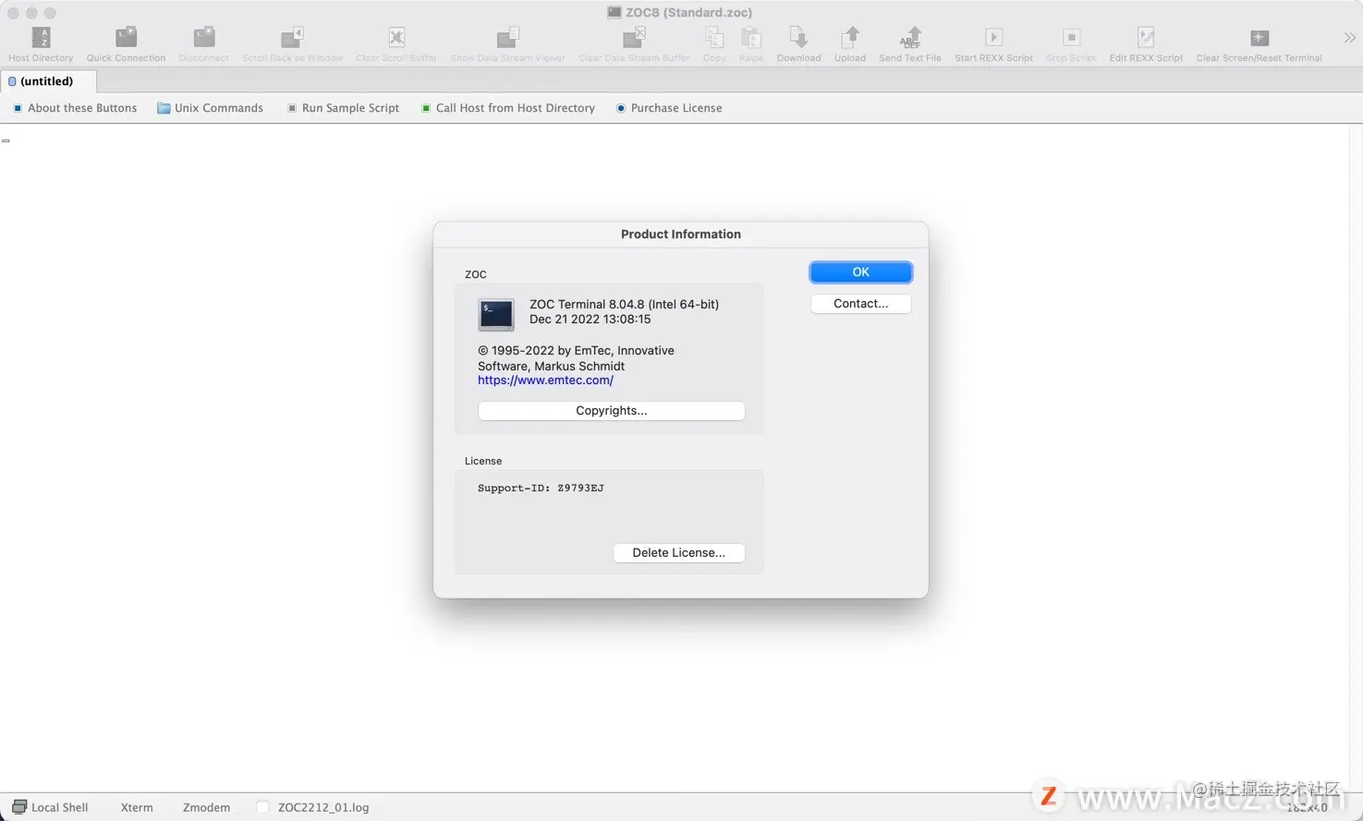Click the Local Shell status item

pos(50,807)
